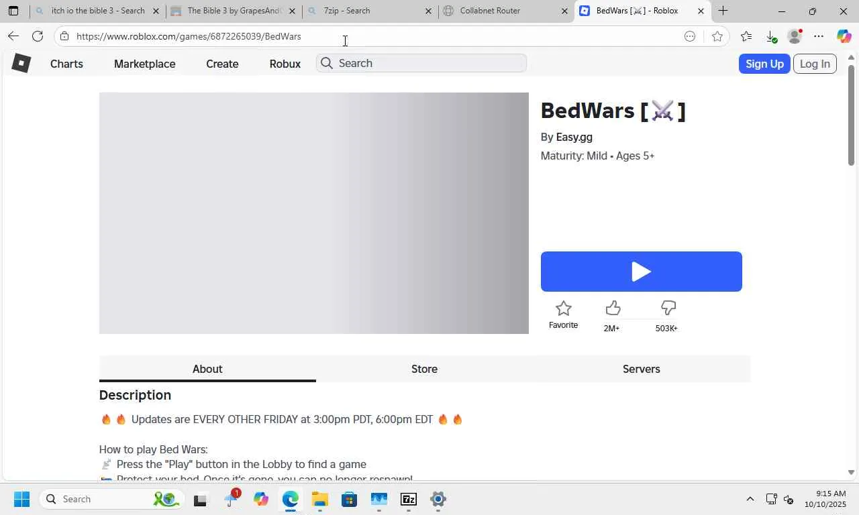Open Task View from the taskbar
The image size is (859, 515).
[x=200, y=500]
